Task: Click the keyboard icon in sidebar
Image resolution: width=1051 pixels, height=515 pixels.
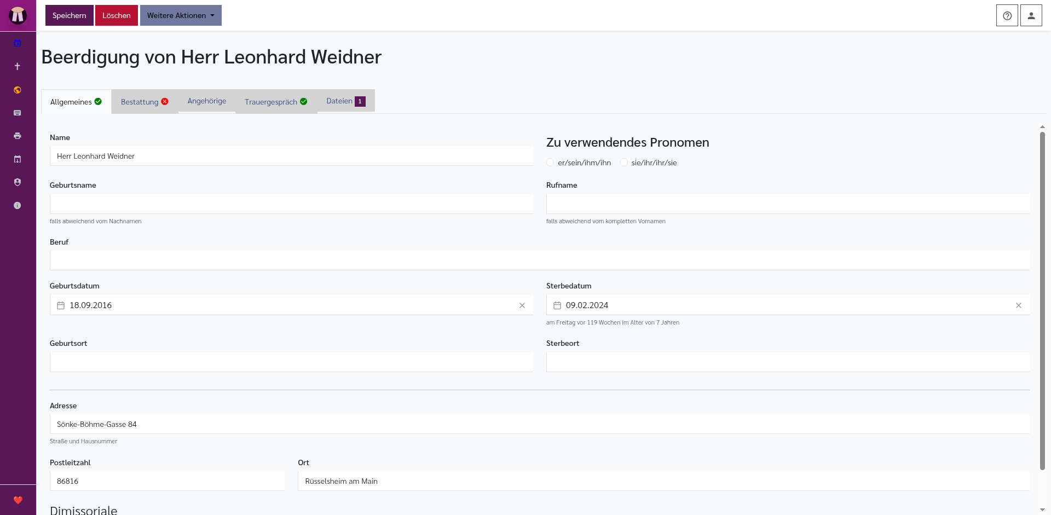Action: 18,113
